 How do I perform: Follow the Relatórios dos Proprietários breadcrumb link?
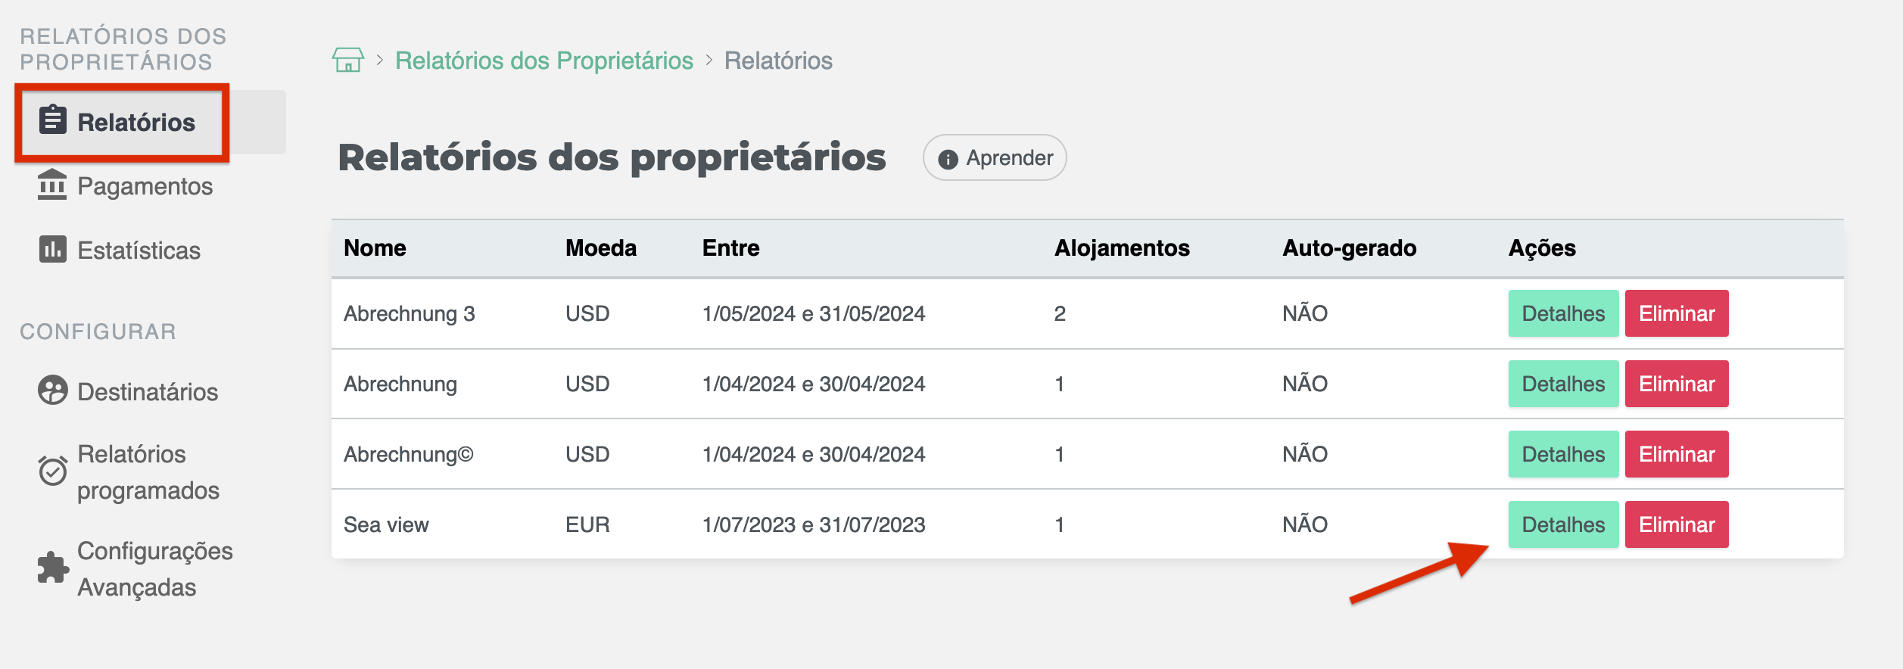pos(543,61)
